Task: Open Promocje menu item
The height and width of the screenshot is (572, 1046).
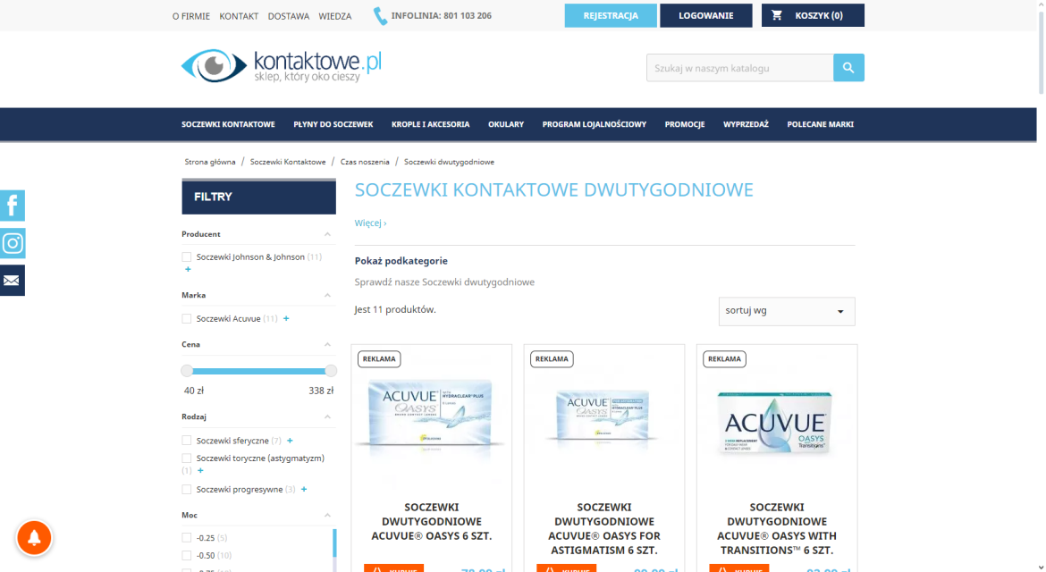Action: click(685, 124)
